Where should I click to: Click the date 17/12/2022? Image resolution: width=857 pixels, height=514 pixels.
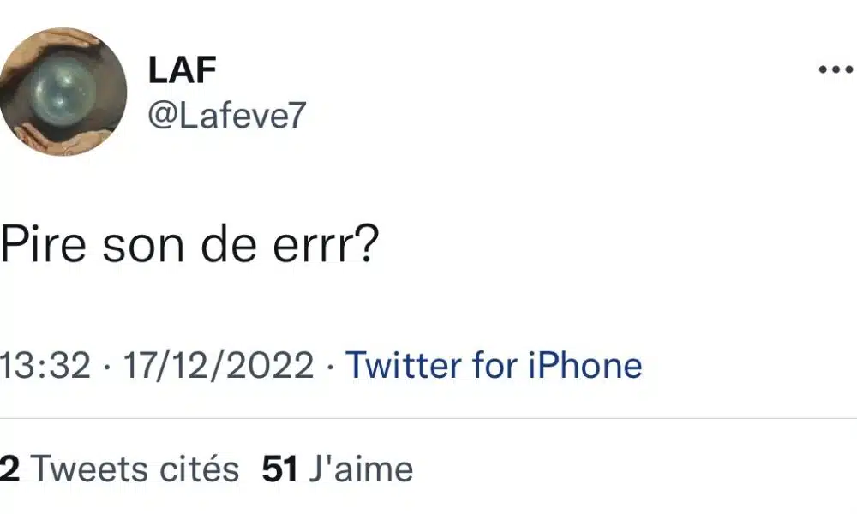(219, 366)
